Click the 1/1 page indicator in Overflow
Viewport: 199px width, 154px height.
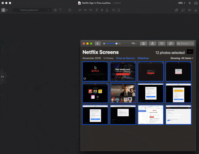pos(2,77)
